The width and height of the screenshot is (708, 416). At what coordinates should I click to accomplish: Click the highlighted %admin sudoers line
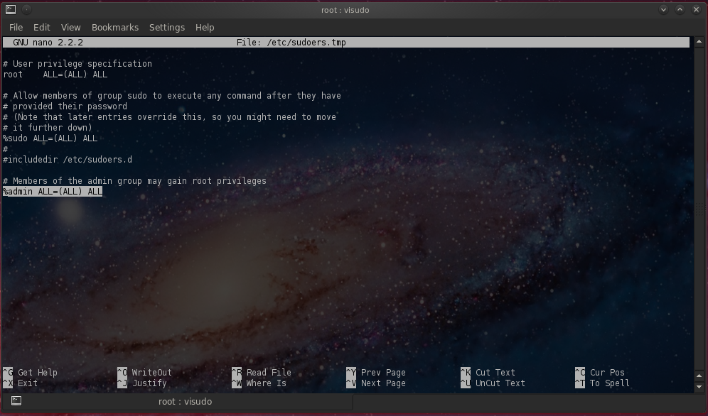point(51,191)
